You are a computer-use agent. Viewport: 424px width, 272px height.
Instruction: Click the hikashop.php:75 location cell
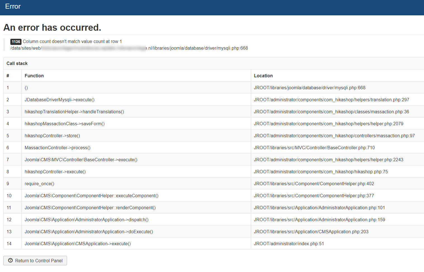click(x=321, y=172)
